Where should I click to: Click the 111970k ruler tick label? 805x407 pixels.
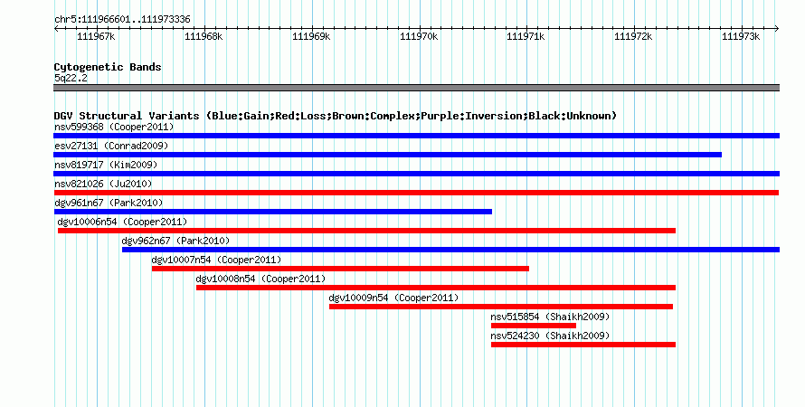click(x=419, y=36)
